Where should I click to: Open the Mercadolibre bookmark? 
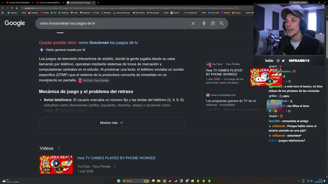click(x=139, y=13)
